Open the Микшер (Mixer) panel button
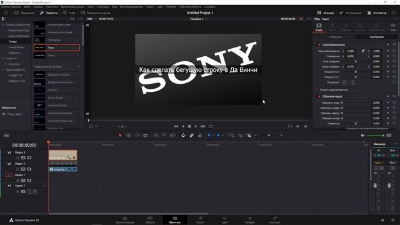 pyautogui.click(x=326, y=12)
